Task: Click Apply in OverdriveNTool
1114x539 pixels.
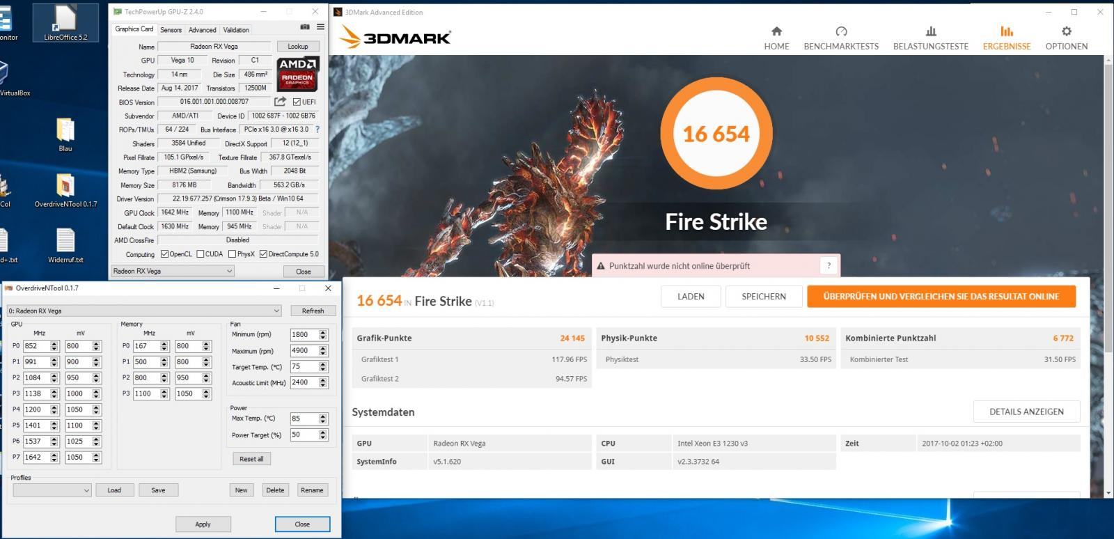Action: pyautogui.click(x=203, y=524)
